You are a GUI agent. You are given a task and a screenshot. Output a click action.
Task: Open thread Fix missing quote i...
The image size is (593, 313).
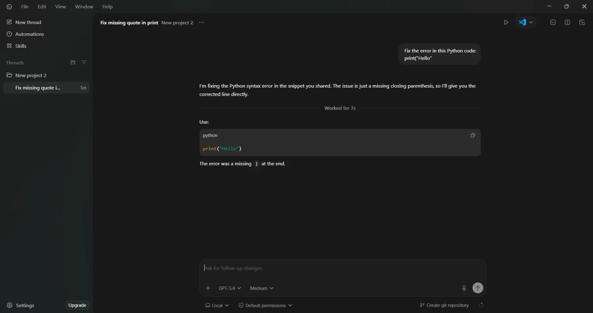pos(46,88)
